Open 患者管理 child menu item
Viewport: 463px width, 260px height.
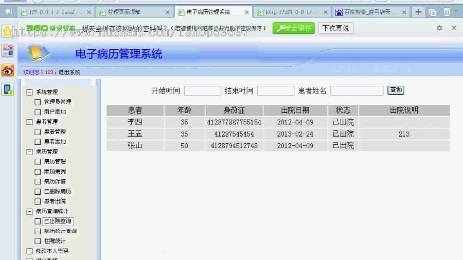coord(55,132)
